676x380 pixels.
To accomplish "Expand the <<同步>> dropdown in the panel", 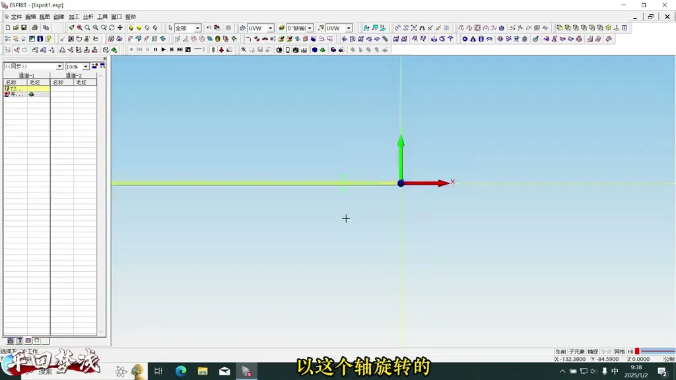I will [x=59, y=67].
